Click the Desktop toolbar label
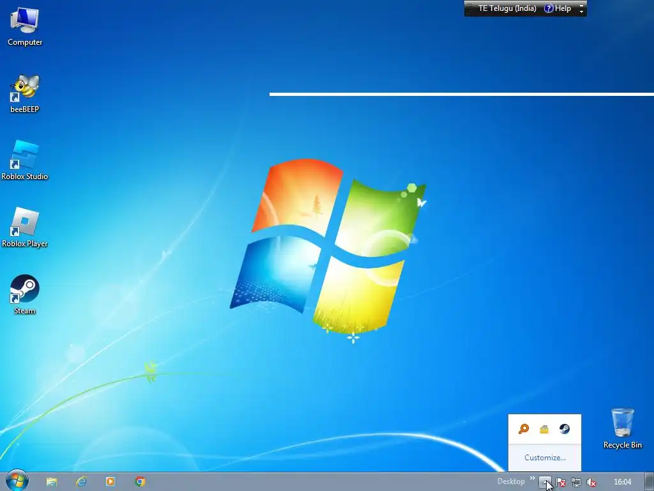The width and height of the screenshot is (654, 491). pyautogui.click(x=511, y=482)
